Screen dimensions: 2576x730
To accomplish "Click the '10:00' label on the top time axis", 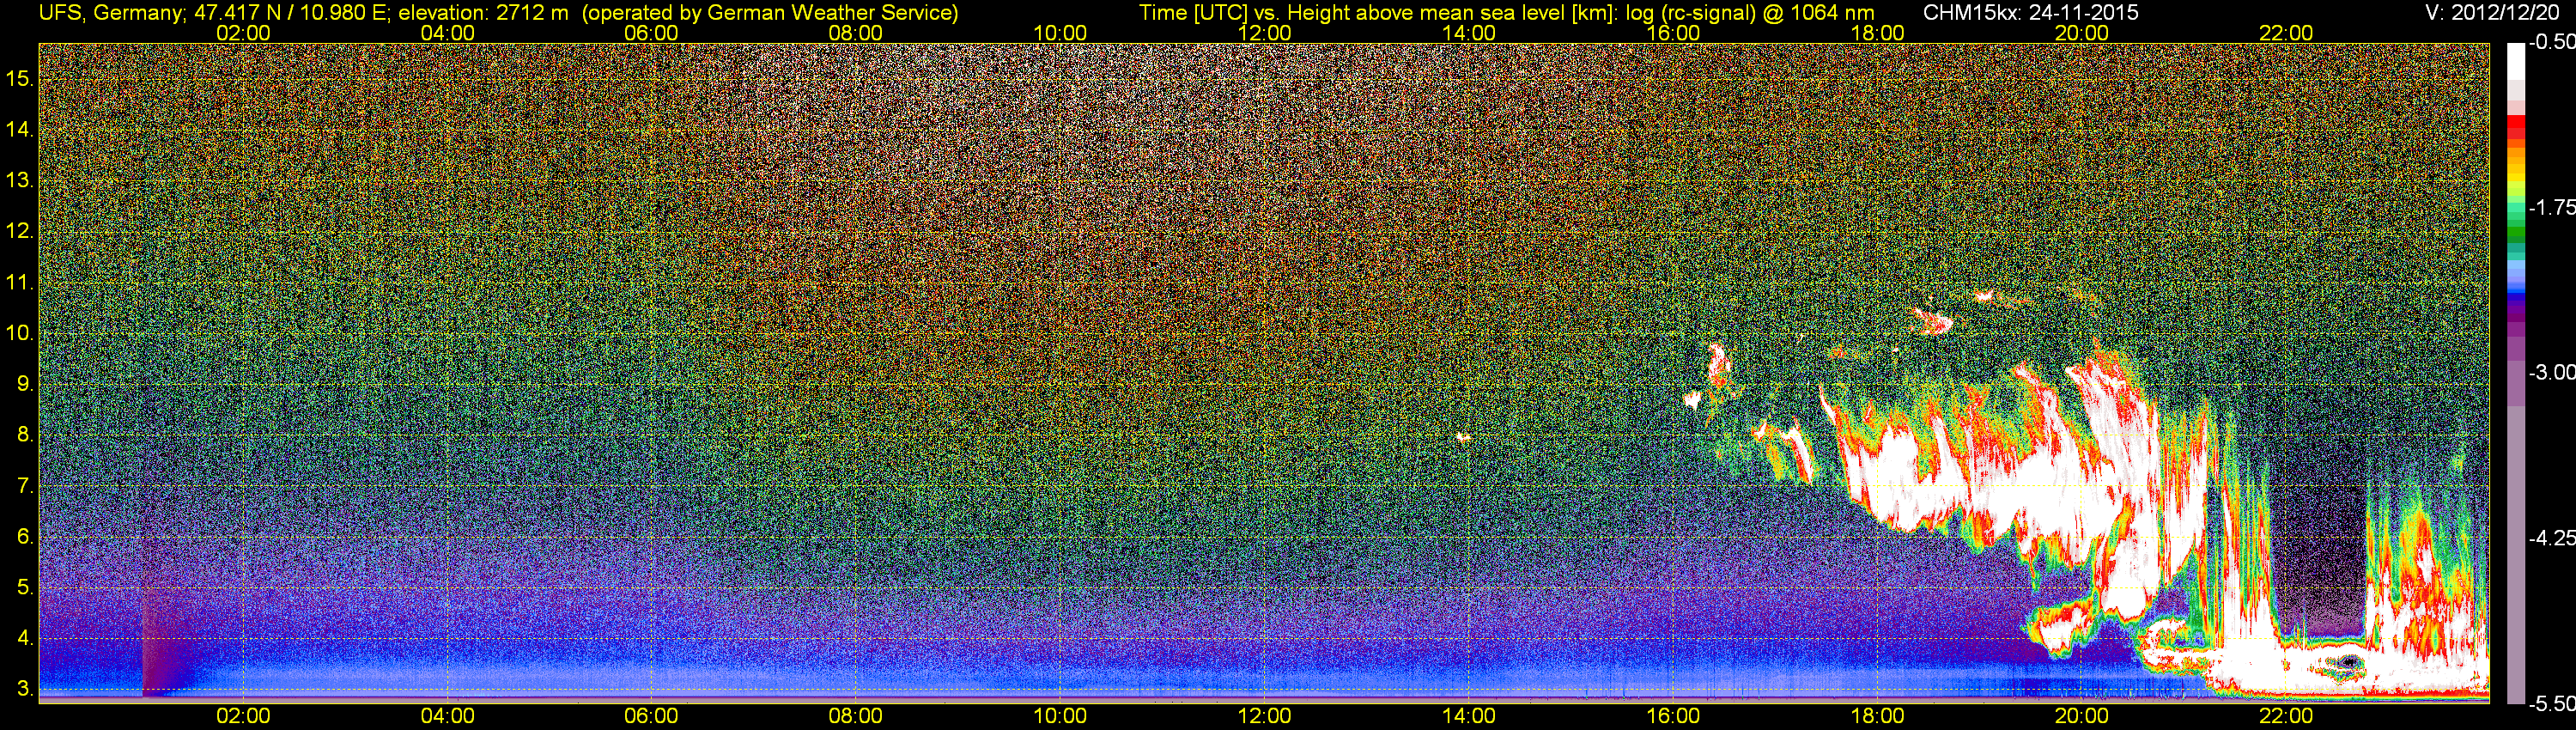I will pyautogui.click(x=1060, y=33).
